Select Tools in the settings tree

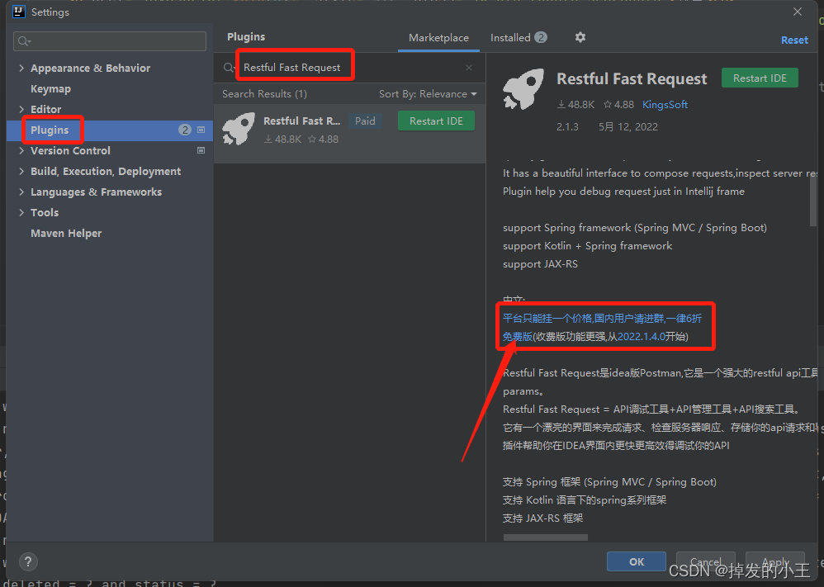coord(45,212)
